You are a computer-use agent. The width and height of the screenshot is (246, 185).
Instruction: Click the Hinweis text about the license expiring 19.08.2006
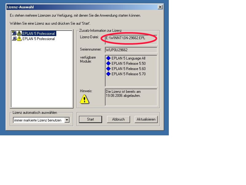123,94
